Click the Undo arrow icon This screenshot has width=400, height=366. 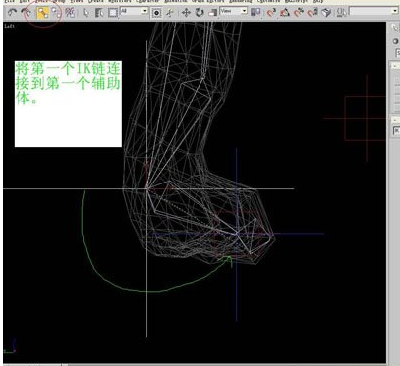[12, 13]
